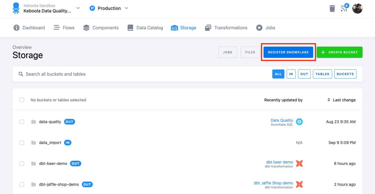
Task: Open the trash bin in the header
Action: [x=332, y=8]
